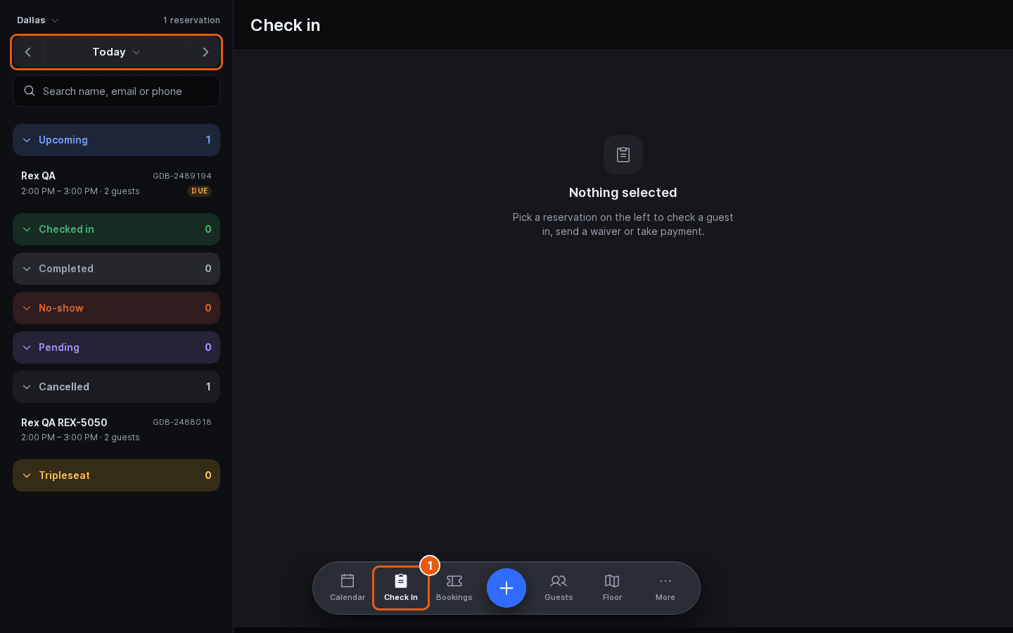This screenshot has height=633, width=1013.
Task: Expand the No-show section
Action: click(116, 308)
